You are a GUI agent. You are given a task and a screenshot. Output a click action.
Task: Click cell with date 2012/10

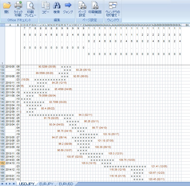pyautogui.click(x=10, y=115)
